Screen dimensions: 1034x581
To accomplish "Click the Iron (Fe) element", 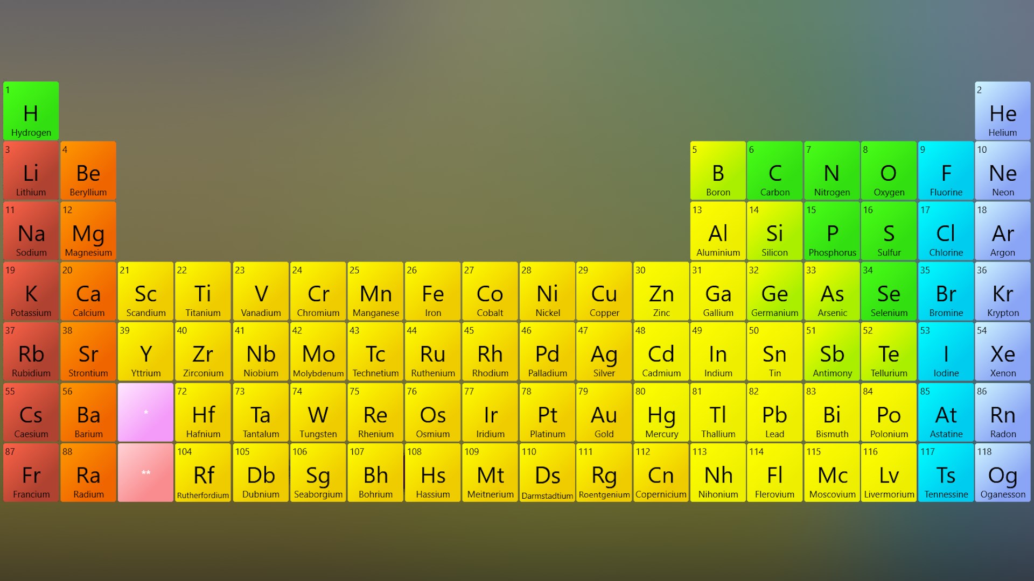I will pos(432,292).
